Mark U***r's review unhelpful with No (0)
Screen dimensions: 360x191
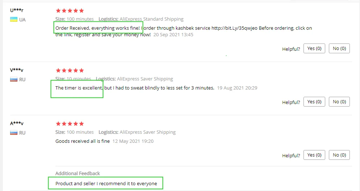pos(339,49)
